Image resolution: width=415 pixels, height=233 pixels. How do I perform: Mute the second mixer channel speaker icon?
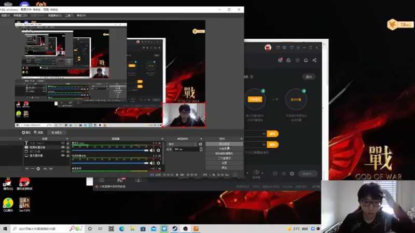(x=152, y=163)
